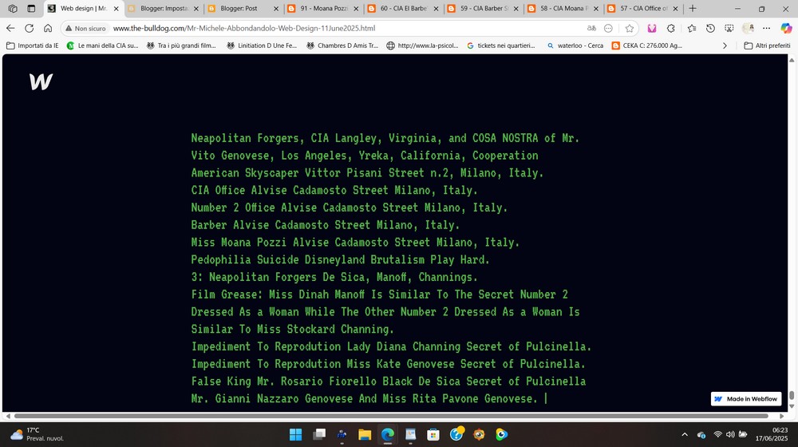Switch to the Blogger: Impostazioni tab

(164, 9)
